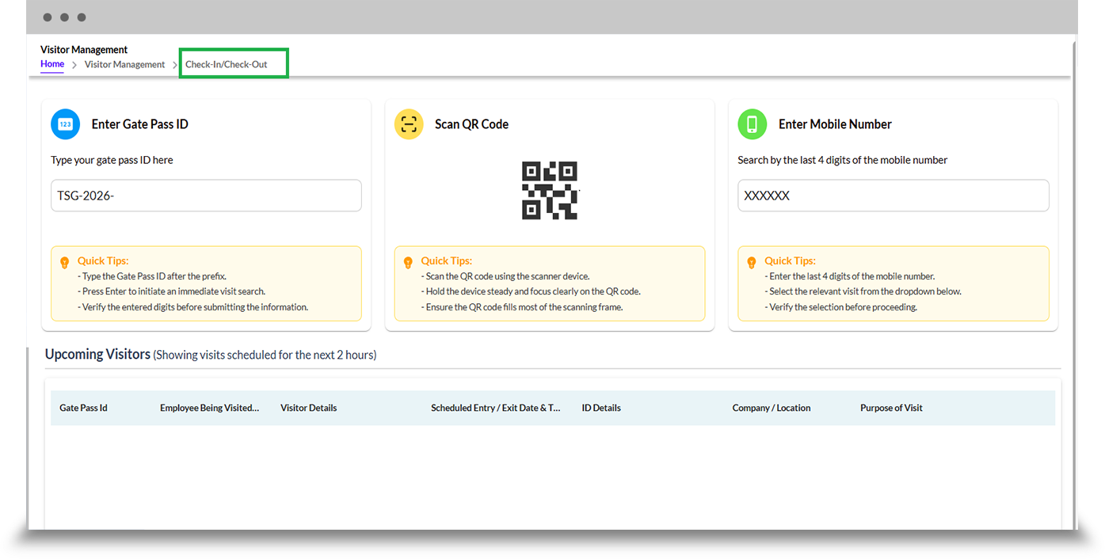Click the Visitor Details column header
1105x559 pixels.
(x=308, y=409)
